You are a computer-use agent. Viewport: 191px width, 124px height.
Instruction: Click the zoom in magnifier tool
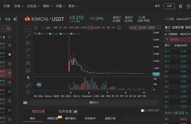pos(28,92)
